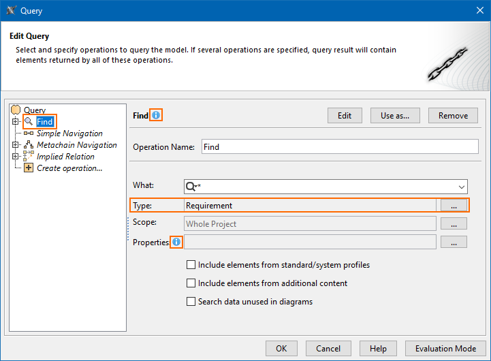Click the Create operation plus icon
The image size is (491, 361).
pos(29,168)
